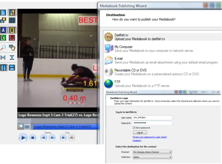This screenshot has height=164, width=222.
Task: Open the Collection dropdown
Action: pyautogui.click(x=152, y=157)
